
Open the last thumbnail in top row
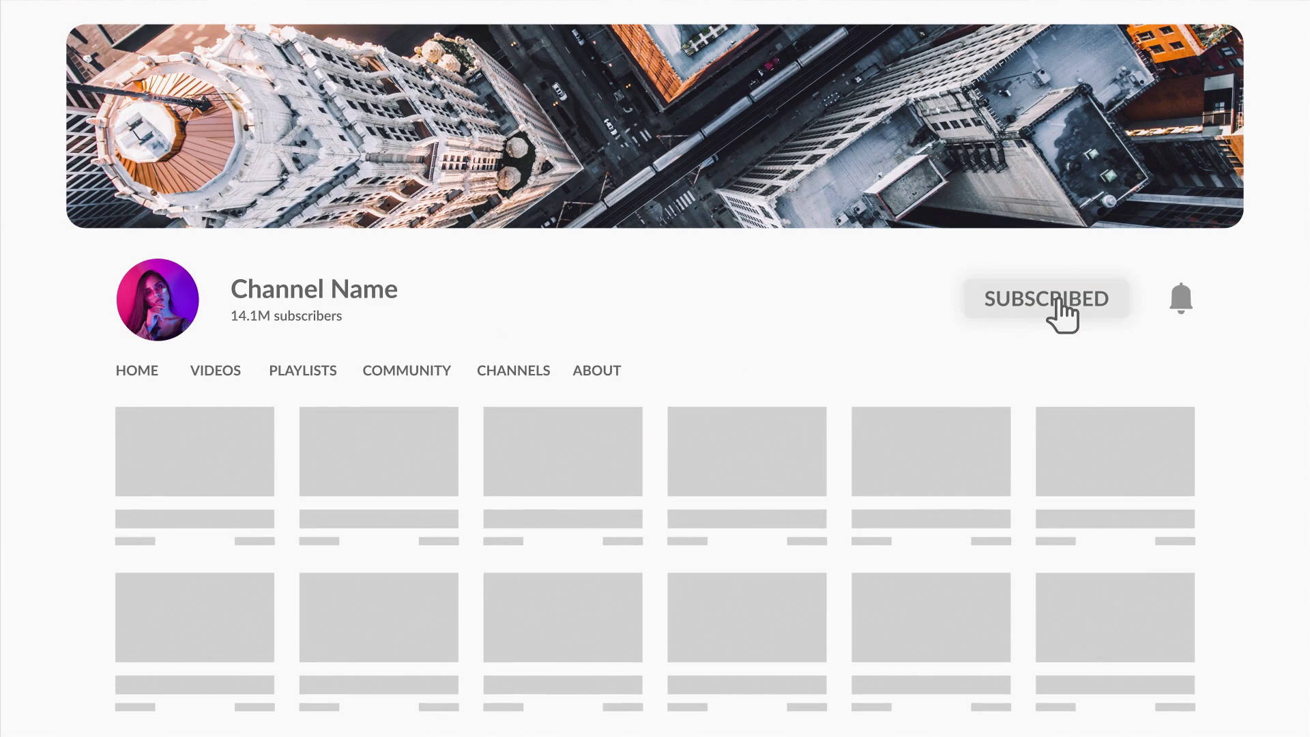[1115, 451]
